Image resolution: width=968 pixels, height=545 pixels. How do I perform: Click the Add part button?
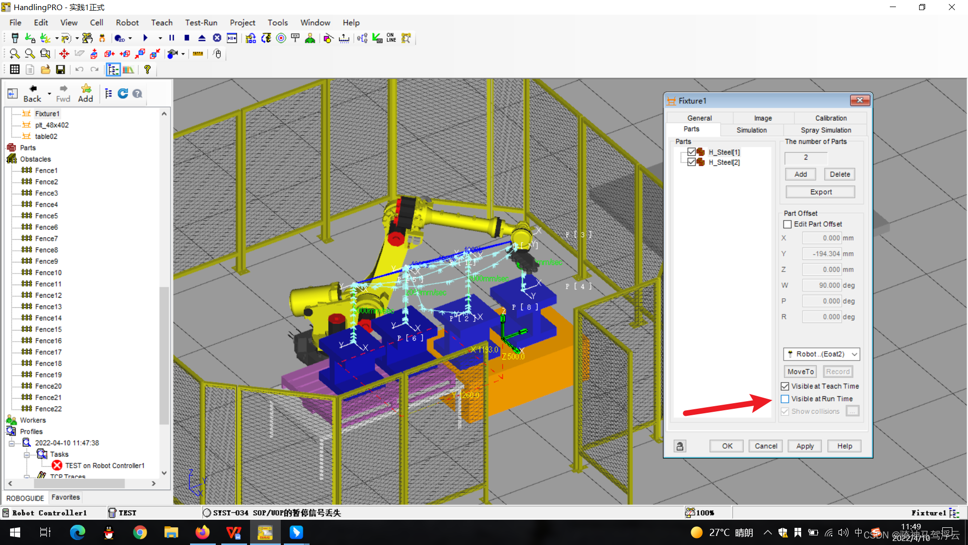coord(801,175)
